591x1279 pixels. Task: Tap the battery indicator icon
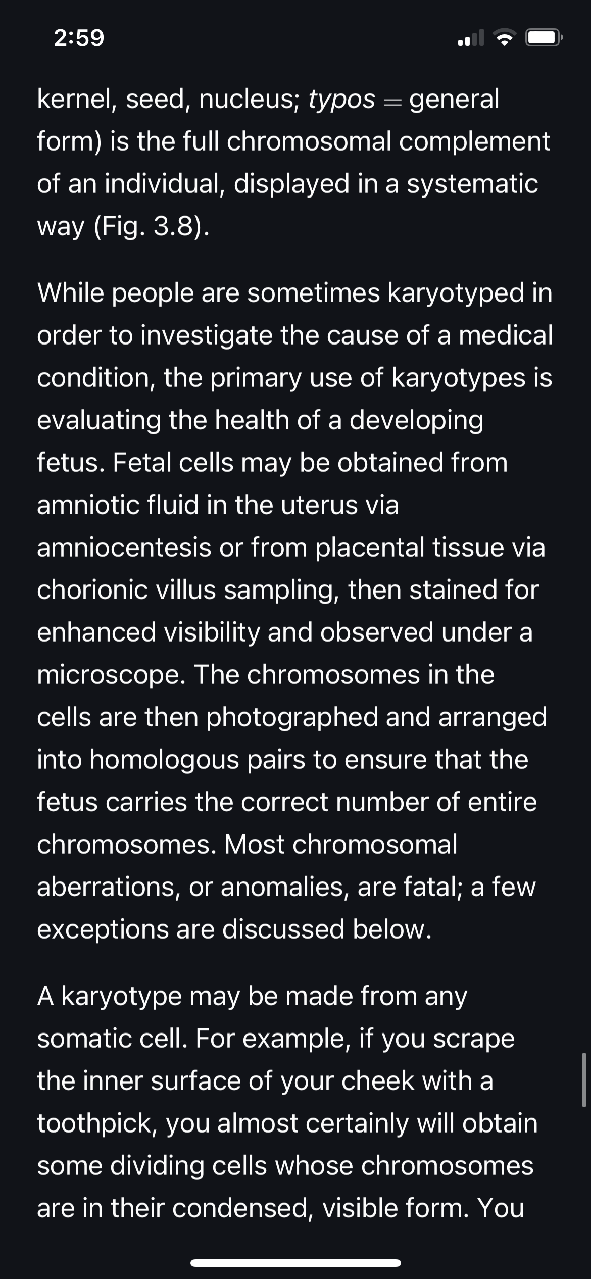pos(544,38)
